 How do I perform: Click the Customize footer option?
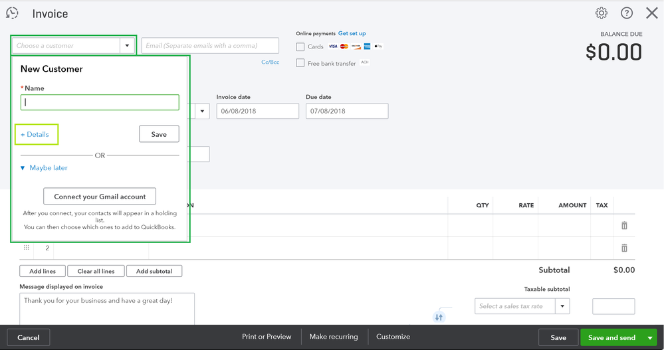point(393,337)
